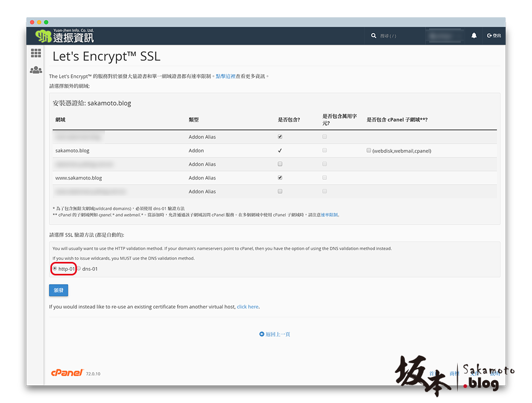Click the search magnifier icon
532x403 pixels.
click(374, 36)
